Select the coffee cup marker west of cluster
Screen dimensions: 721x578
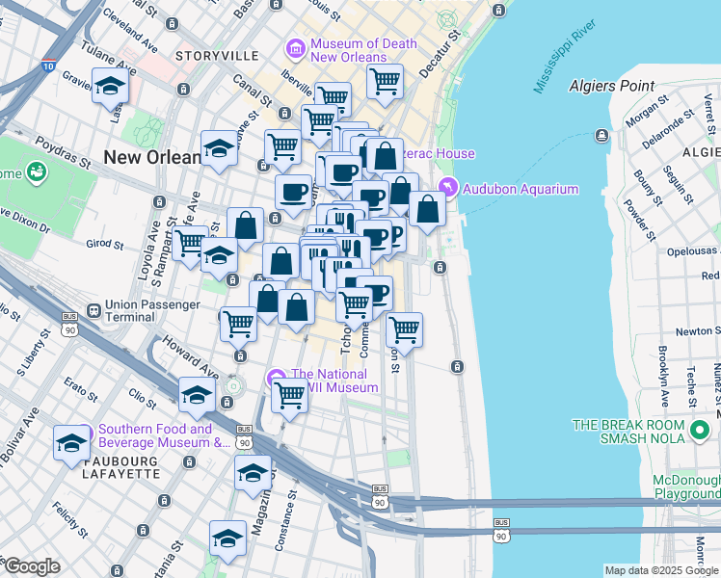293,196
